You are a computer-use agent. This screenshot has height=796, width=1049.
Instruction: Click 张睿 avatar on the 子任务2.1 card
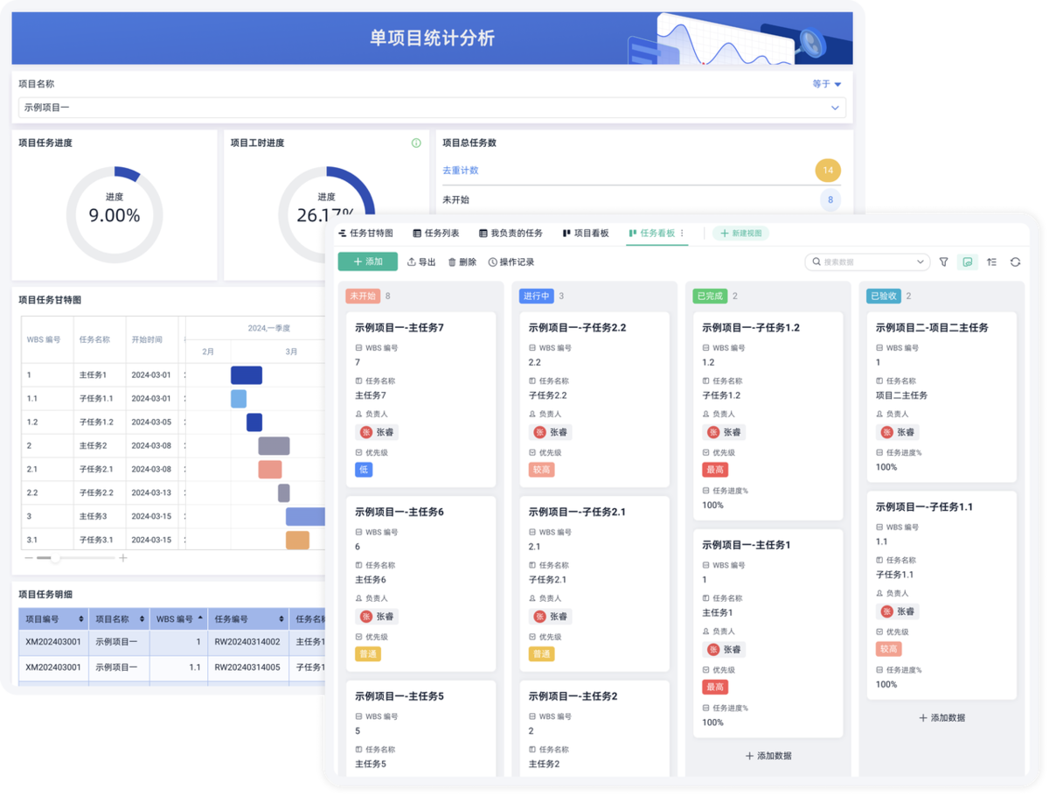point(540,617)
